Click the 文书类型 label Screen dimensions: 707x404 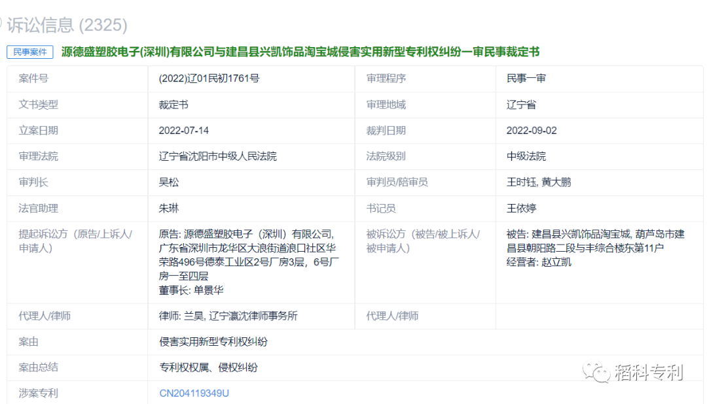(x=39, y=105)
